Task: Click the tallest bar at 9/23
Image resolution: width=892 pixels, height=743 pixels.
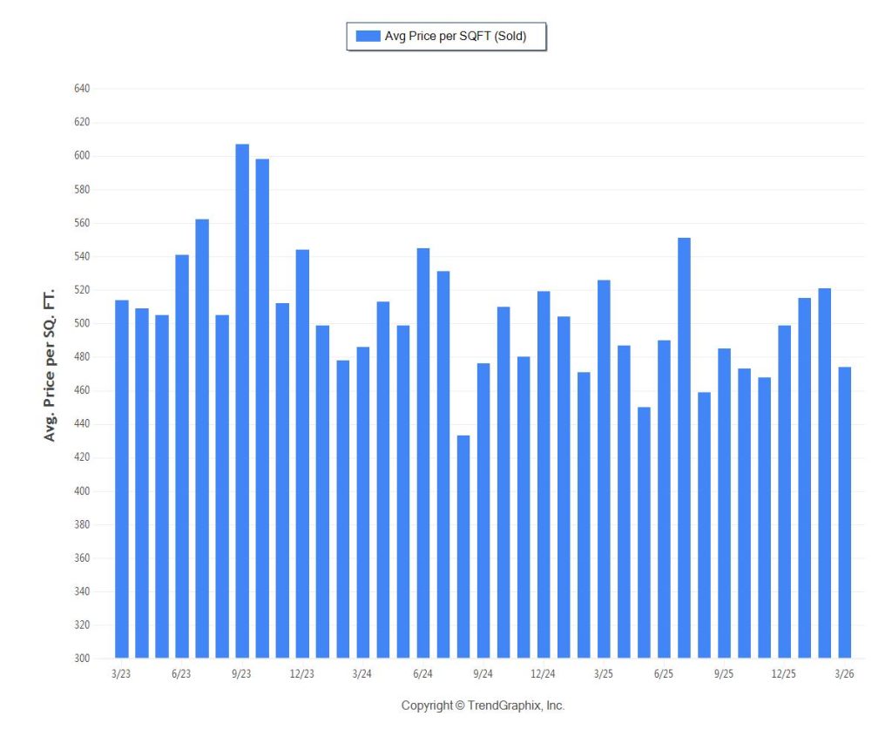Action: pyautogui.click(x=242, y=401)
